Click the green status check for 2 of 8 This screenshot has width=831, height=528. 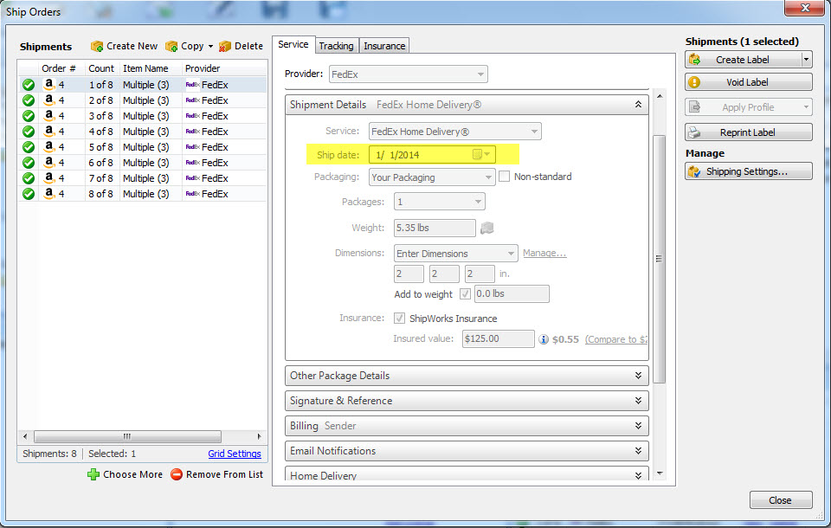click(29, 100)
